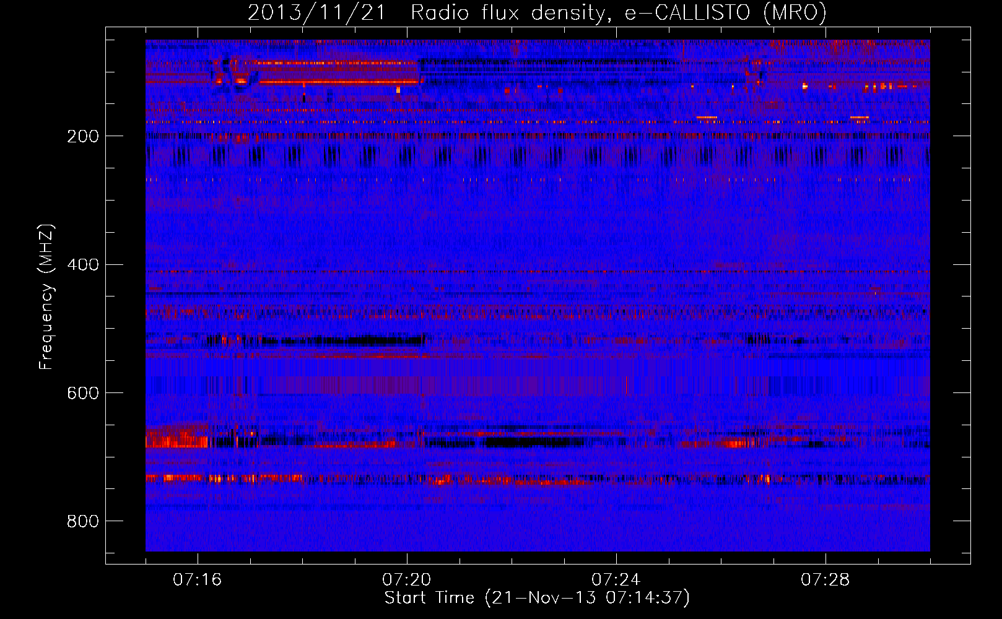
Task: Click the 400 frequency tick label
Action: point(83,265)
